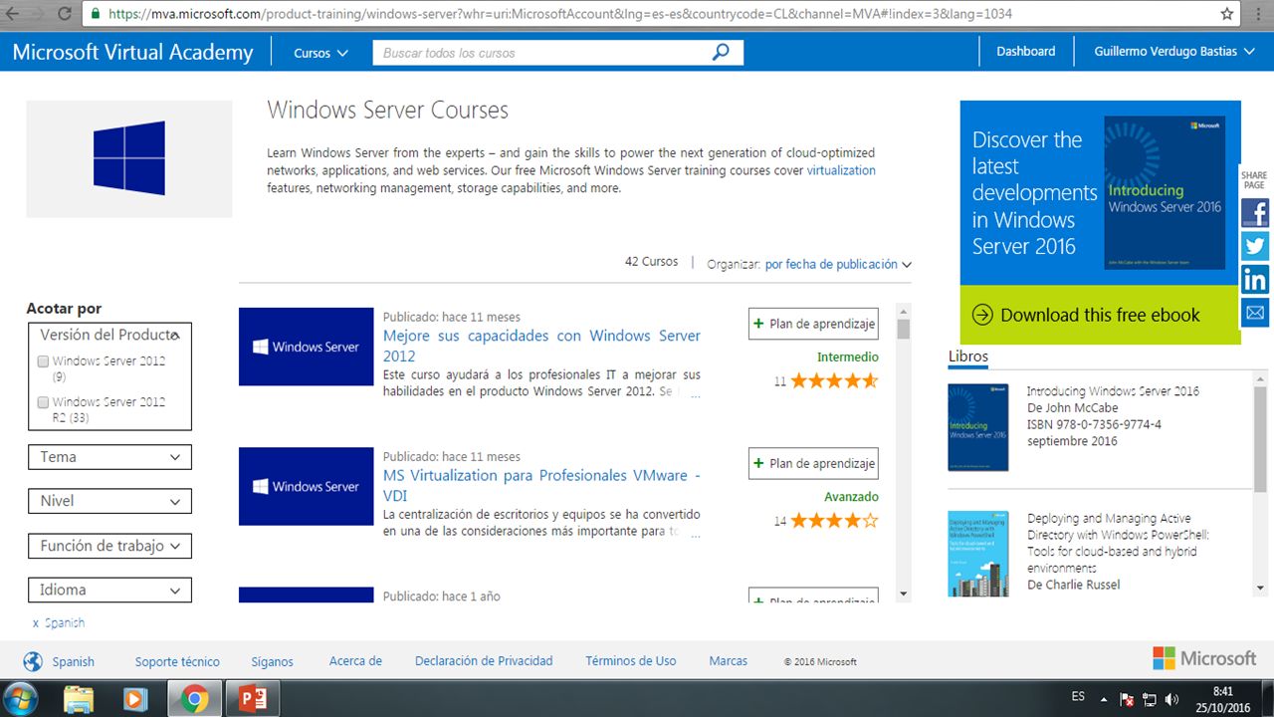Click the Windows Server blue logo tile
This screenshot has height=717, width=1274.
(x=129, y=158)
